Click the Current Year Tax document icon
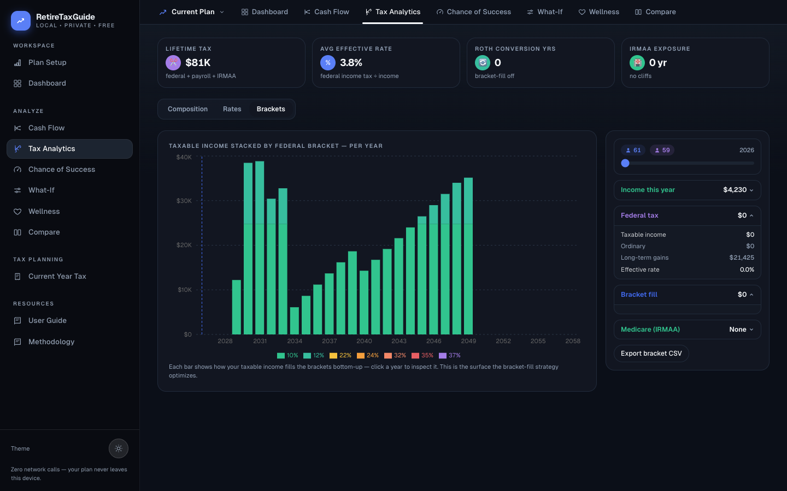This screenshot has height=491, width=787. point(17,277)
